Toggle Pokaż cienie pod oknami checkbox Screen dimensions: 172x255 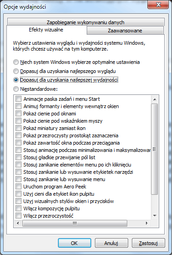coord(18,114)
